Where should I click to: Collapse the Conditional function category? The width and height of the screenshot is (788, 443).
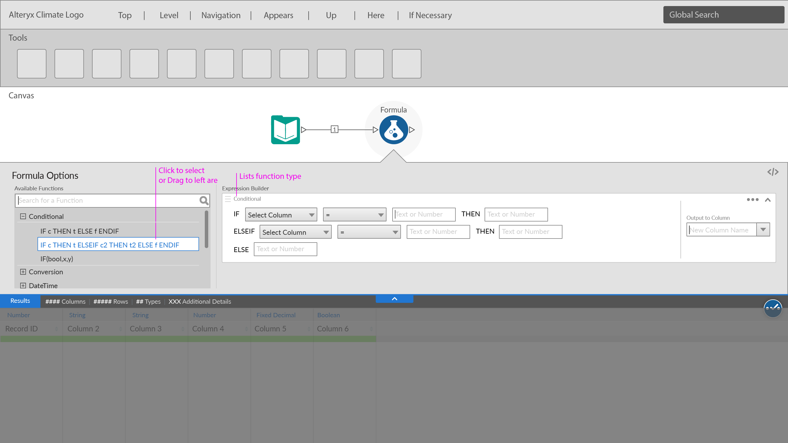pyautogui.click(x=23, y=217)
